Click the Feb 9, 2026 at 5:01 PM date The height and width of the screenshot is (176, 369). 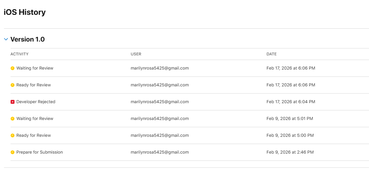point(290,119)
